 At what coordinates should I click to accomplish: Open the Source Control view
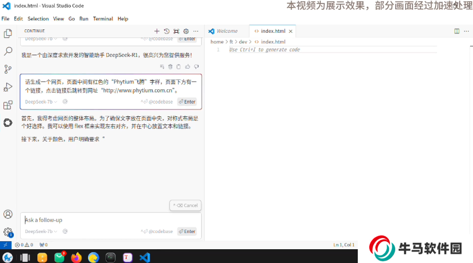8,69
